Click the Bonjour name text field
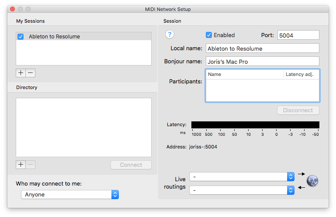 click(262, 62)
